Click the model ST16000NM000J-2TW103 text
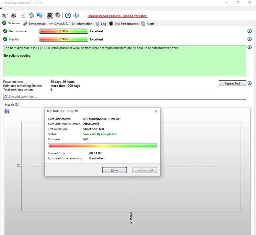 pos(102,119)
